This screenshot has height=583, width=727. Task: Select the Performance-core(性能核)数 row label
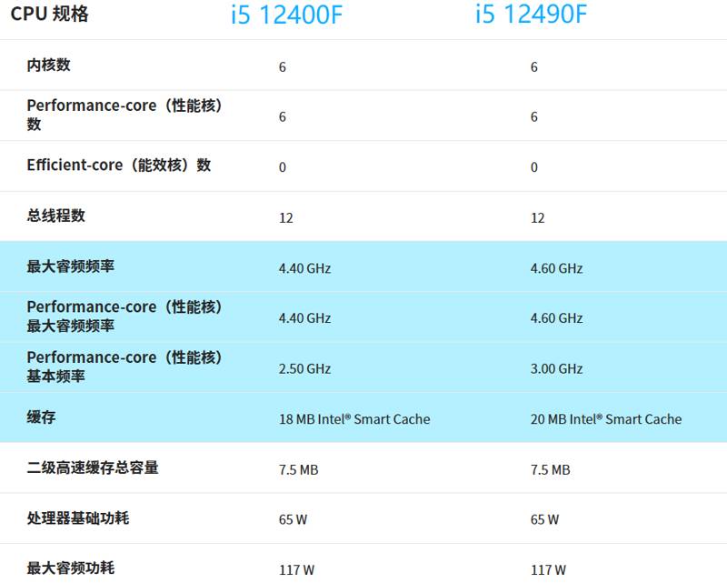124,115
